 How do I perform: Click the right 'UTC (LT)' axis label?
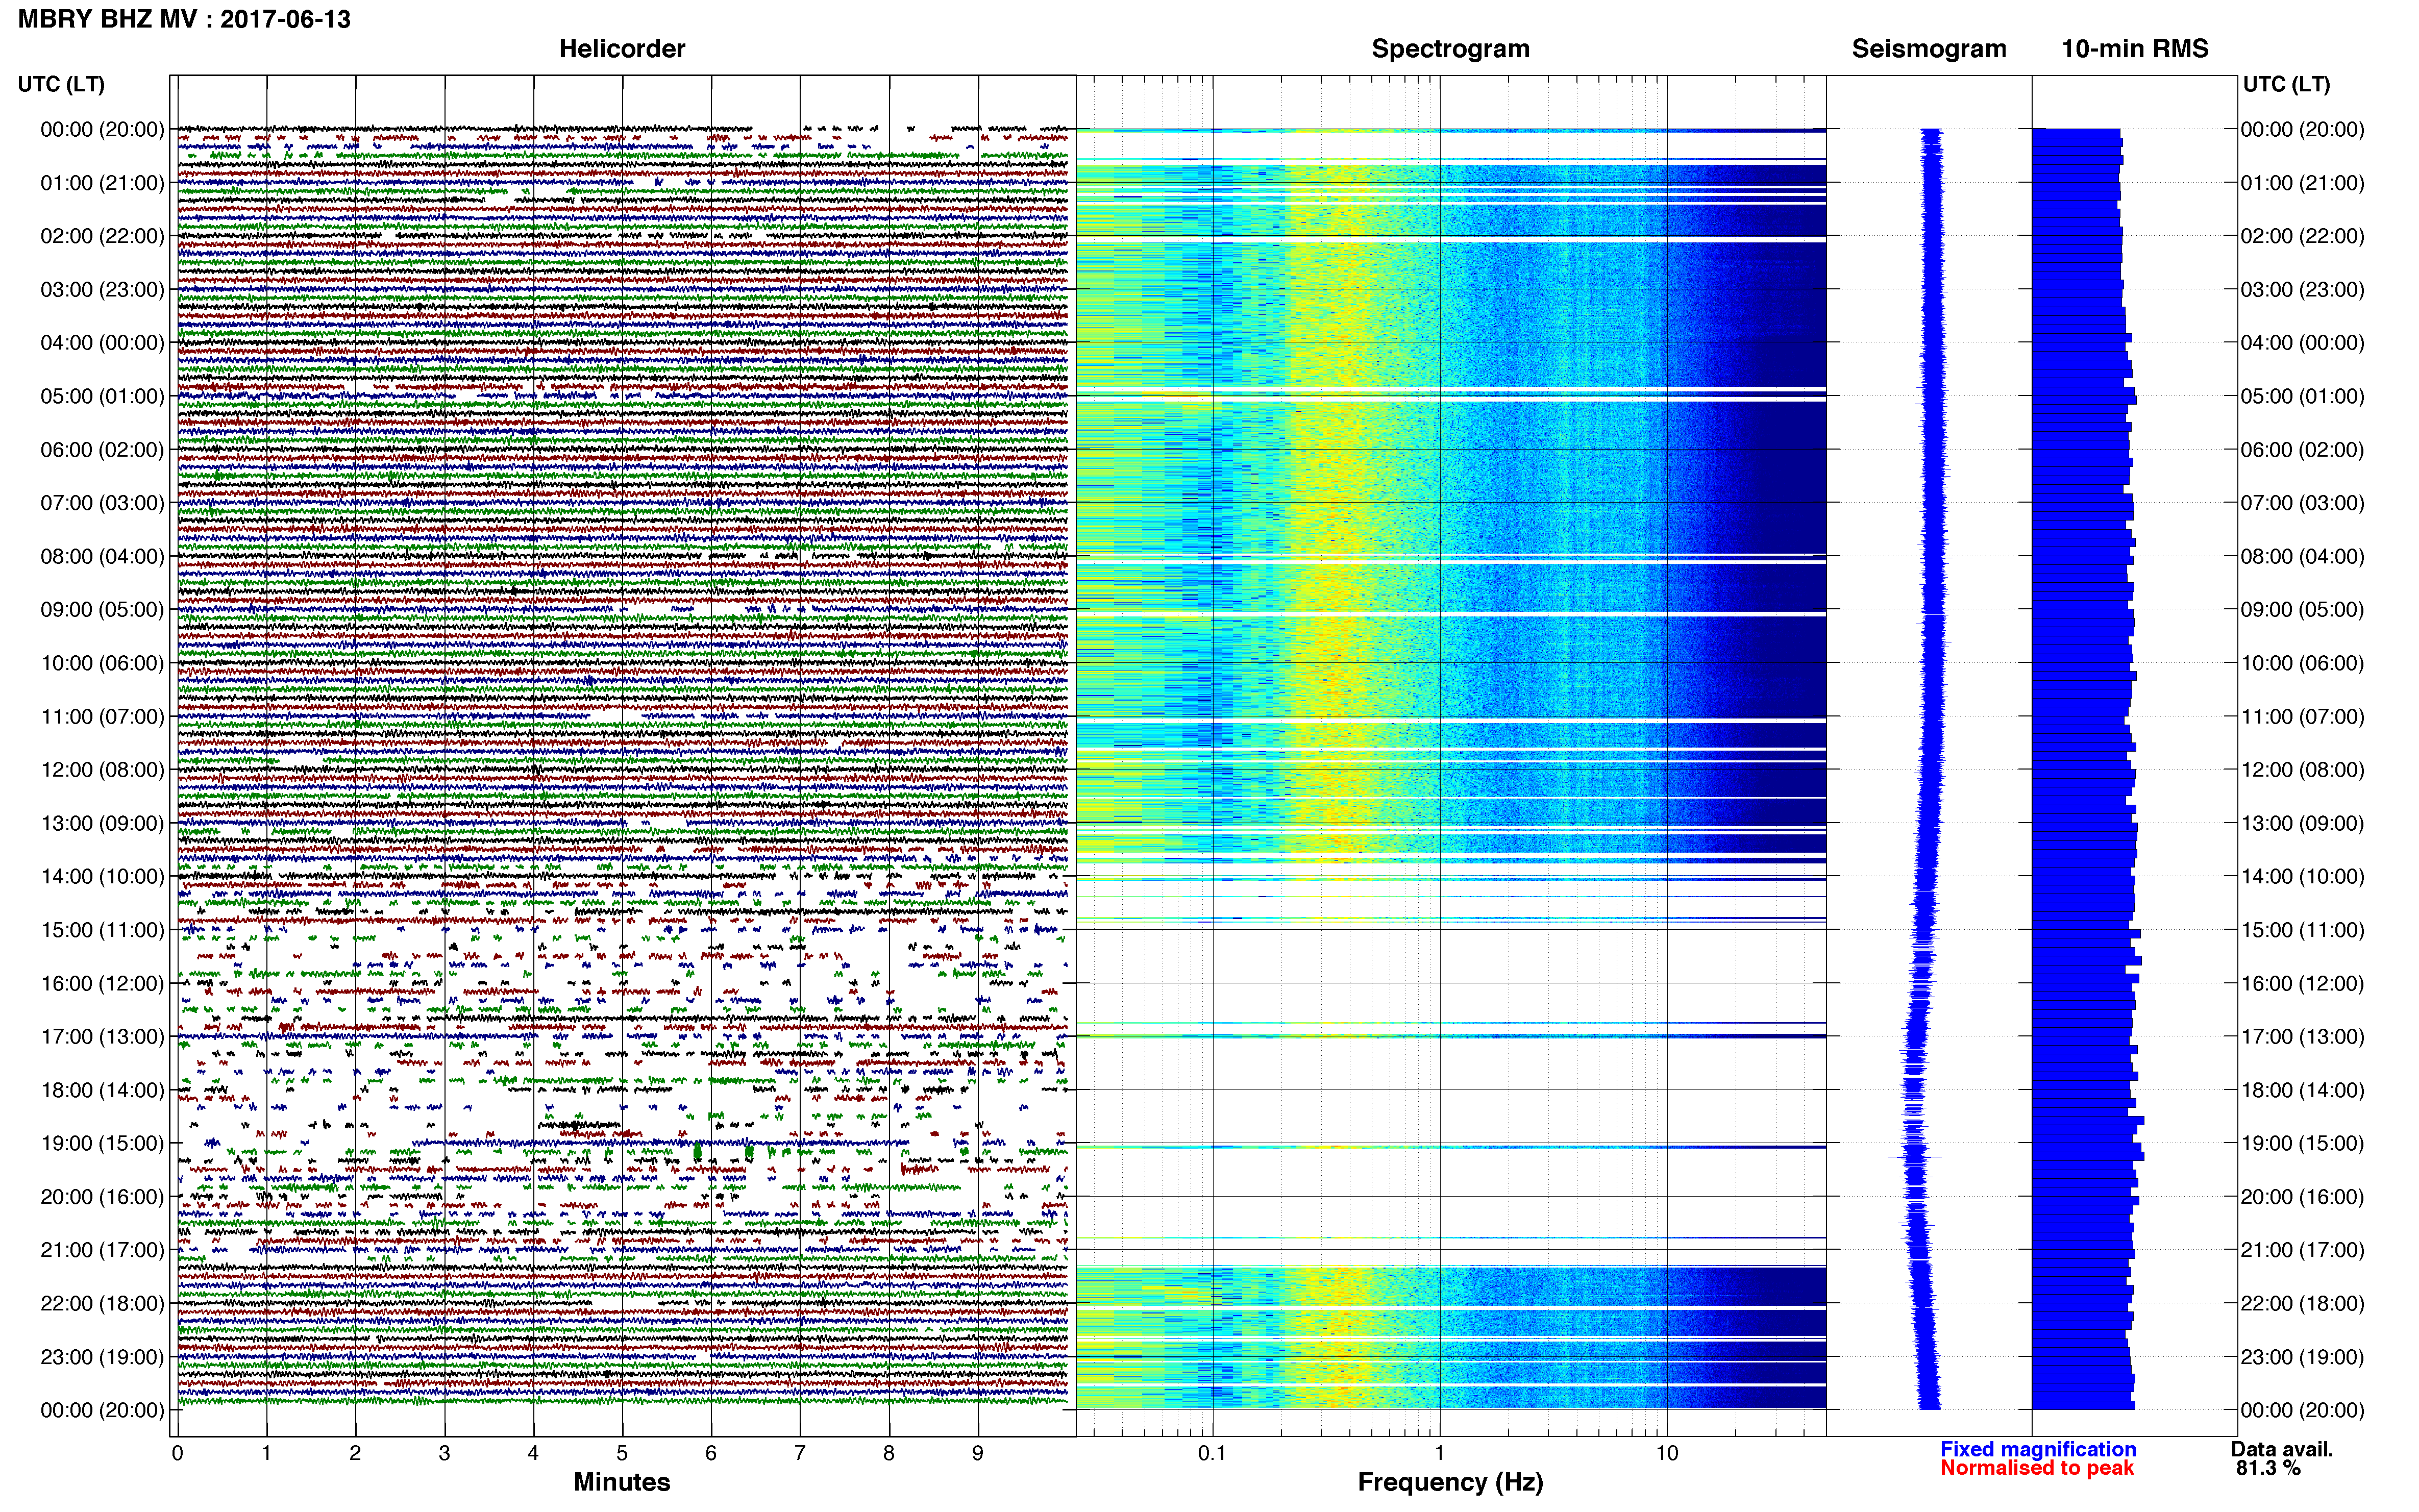[x=2286, y=84]
